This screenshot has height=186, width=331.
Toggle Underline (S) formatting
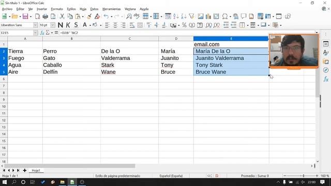tap(76, 25)
